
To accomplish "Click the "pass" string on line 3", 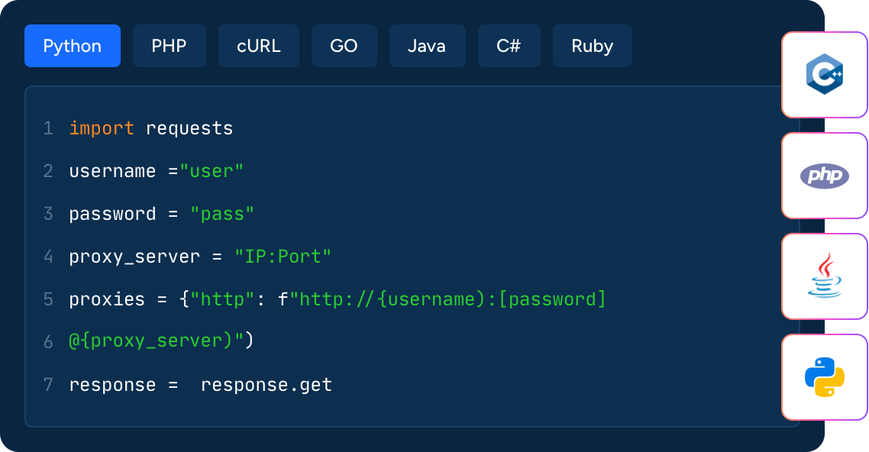I will 222,214.
